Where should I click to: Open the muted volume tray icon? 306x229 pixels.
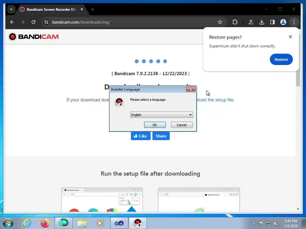click(276, 223)
